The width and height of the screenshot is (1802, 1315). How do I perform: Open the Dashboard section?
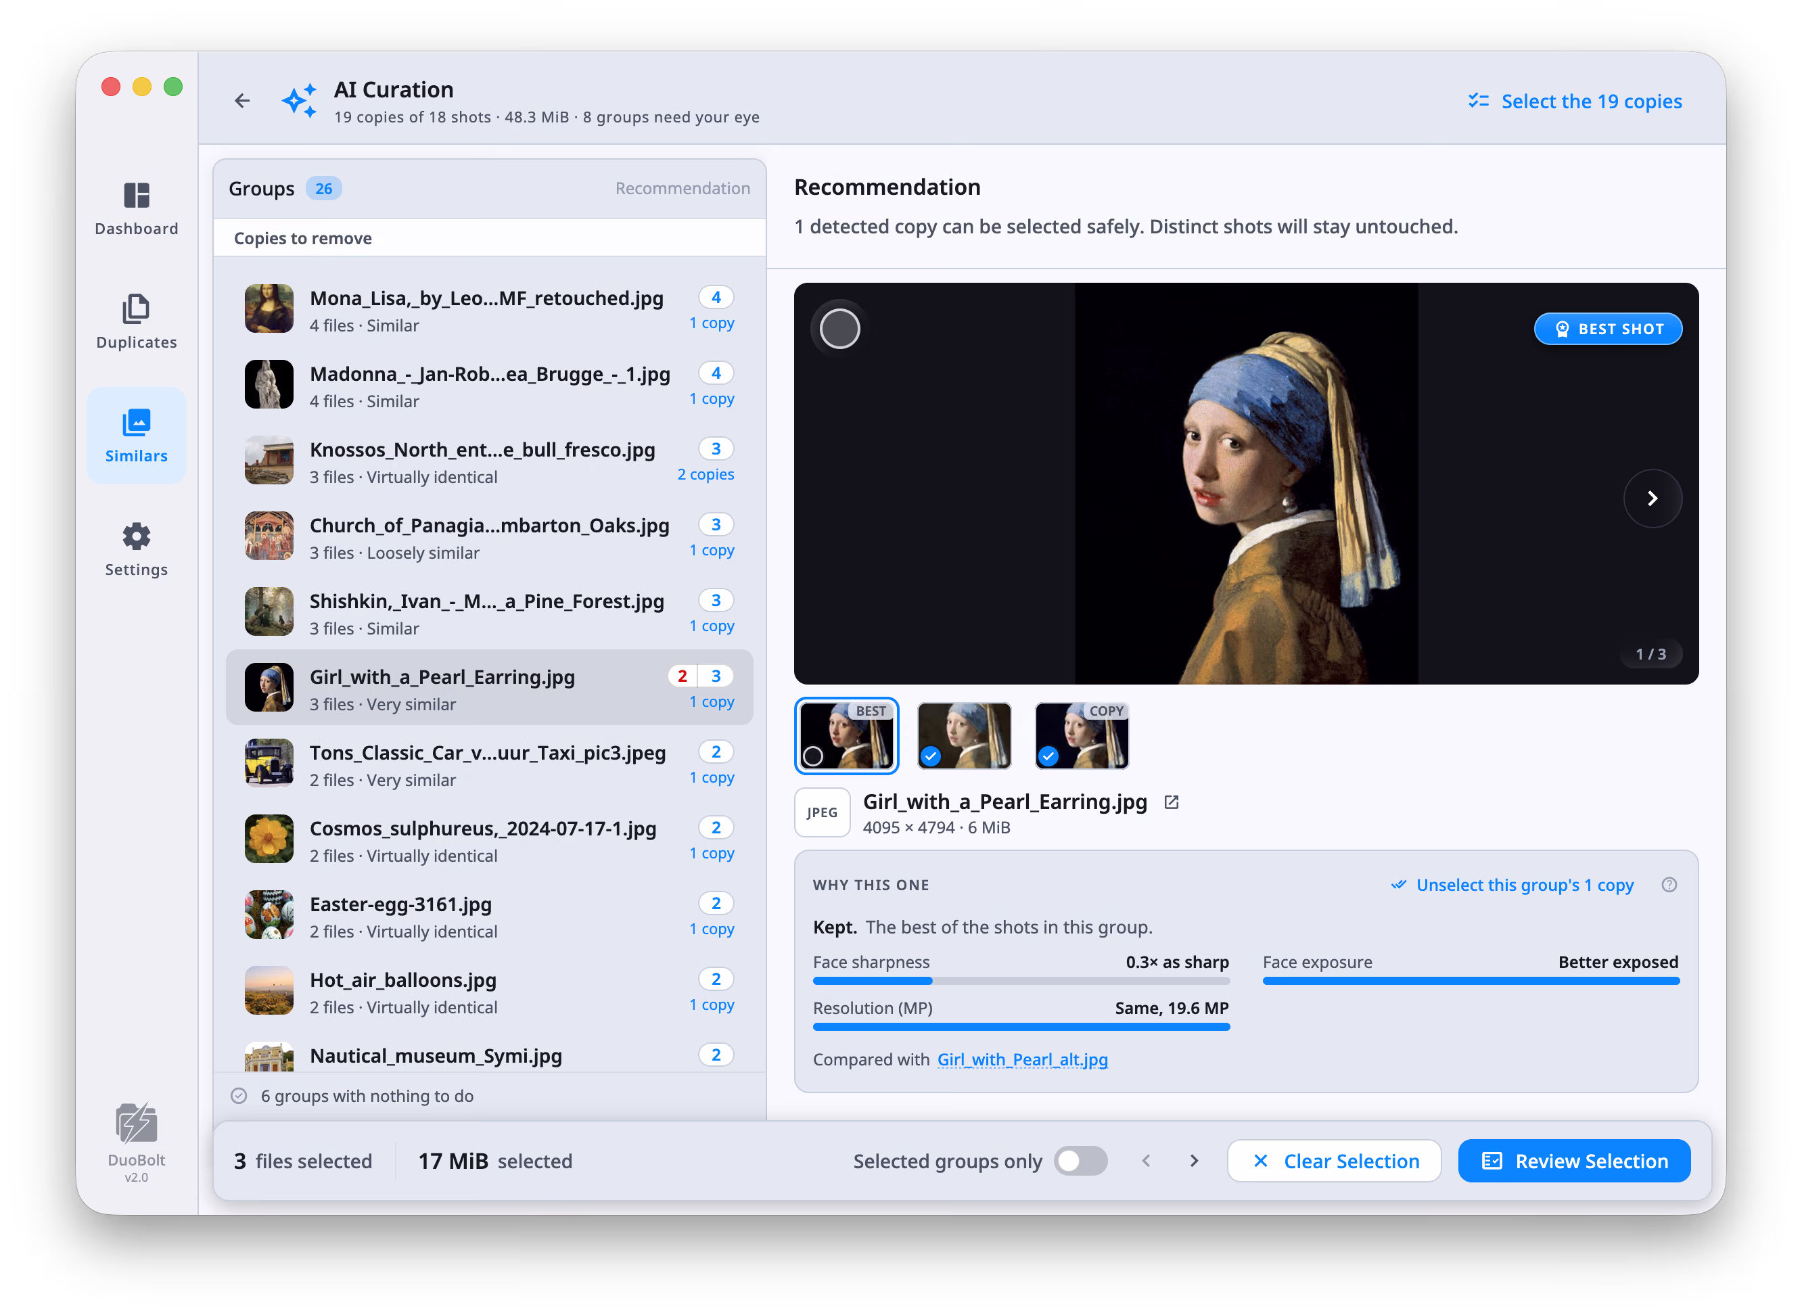pos(136,208)
